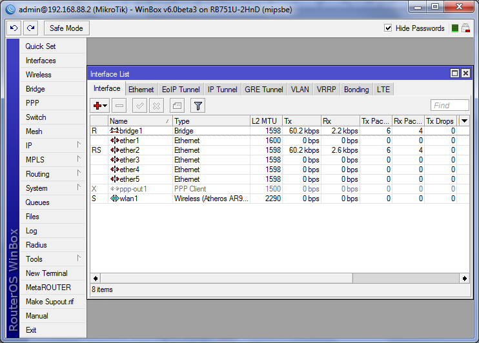Click Exit in sidebar menu
The height and width of the screenshot is (343, 479).
tap(53, 330)
